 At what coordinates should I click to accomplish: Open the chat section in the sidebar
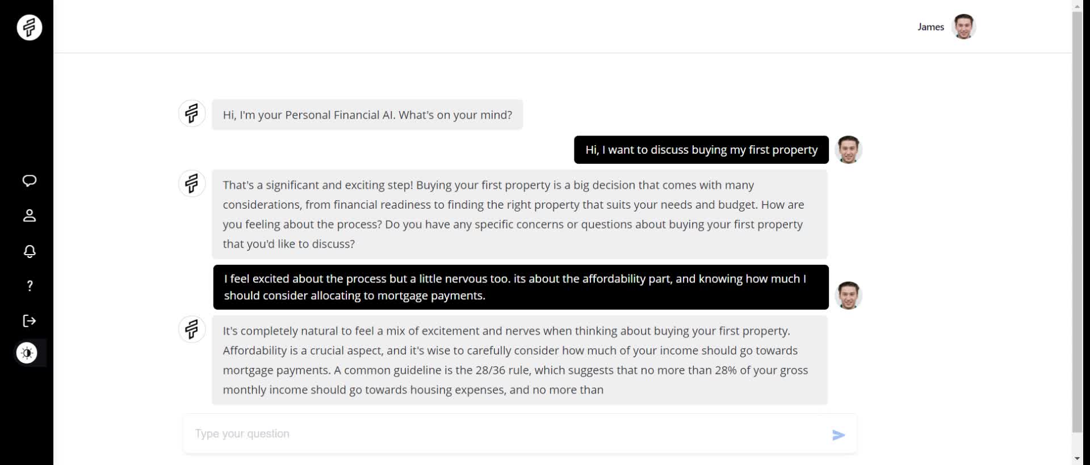pos(30,181)
